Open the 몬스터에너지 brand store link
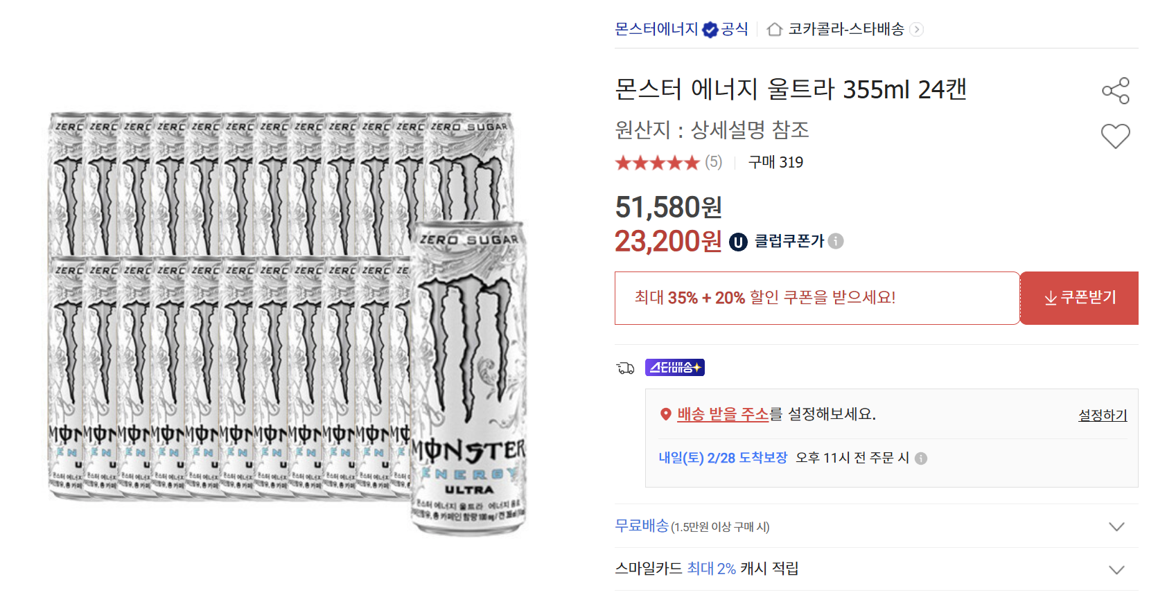This screenshot has height=597, width=1158. click(656, 29)
